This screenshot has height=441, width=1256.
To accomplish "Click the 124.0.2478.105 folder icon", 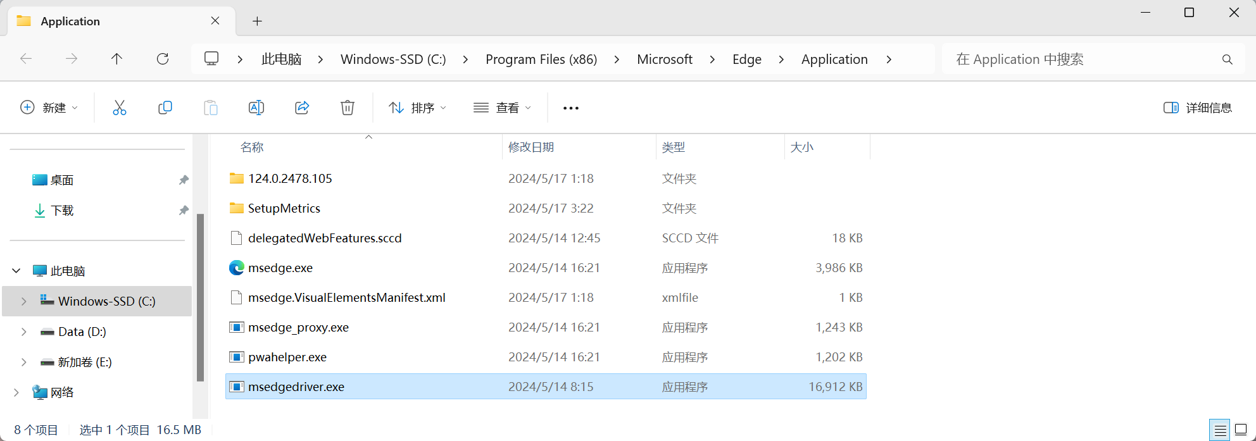I will [x=236, y=178].
